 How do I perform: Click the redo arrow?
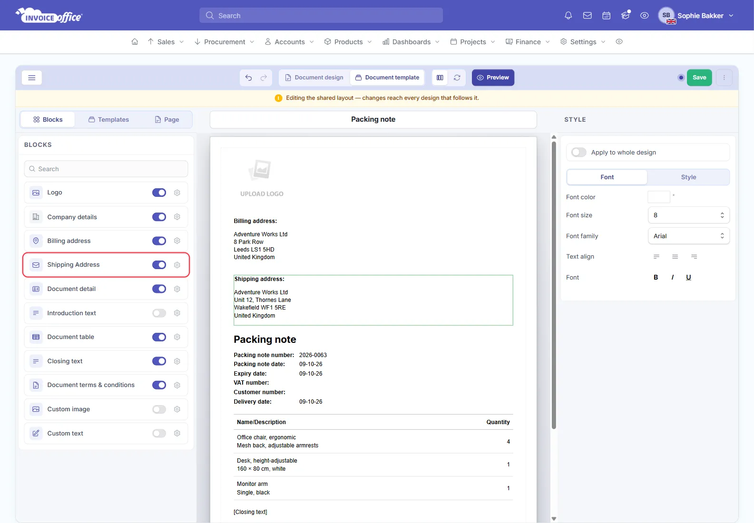point(264,77)
